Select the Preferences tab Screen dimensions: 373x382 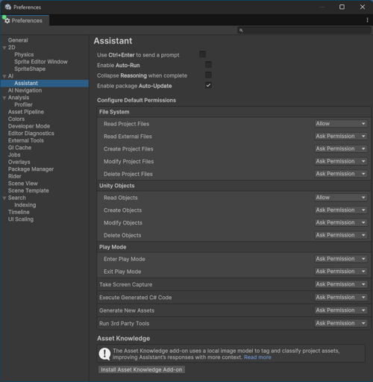point(25,20)
